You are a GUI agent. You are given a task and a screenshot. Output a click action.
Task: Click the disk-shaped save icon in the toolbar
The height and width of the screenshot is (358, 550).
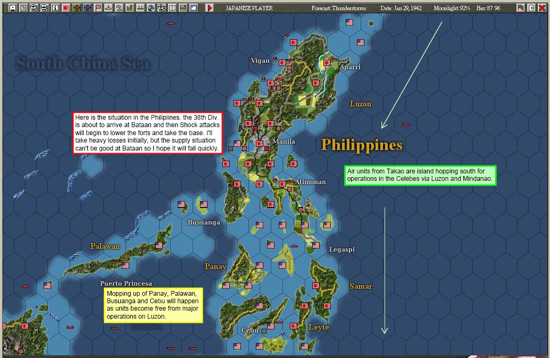13,8
